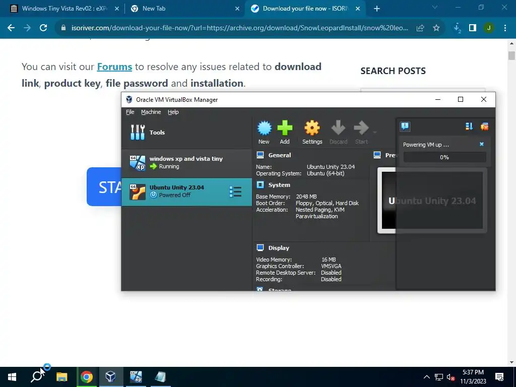Close the Windows Tiny Vista tab
The width and height of the screenshot is (516, 387).
(117, 9)
